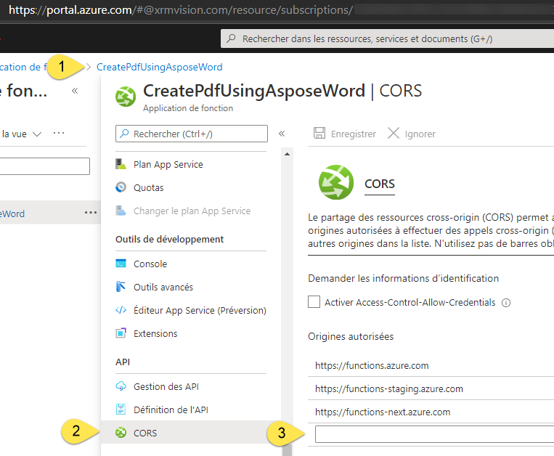Image resolution: width=554 pixels, height=456 pixels.
Task: Enable Activer Access-Control-Allow-Credentials checkbox
Action: [314, 302]
